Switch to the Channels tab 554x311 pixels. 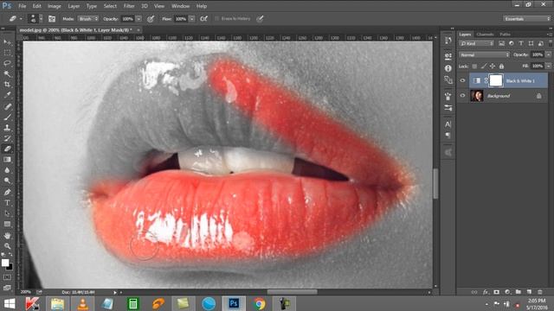point(485,35)
